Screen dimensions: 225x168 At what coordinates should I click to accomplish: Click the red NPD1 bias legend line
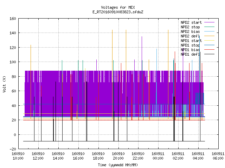[x=210, y=50]
